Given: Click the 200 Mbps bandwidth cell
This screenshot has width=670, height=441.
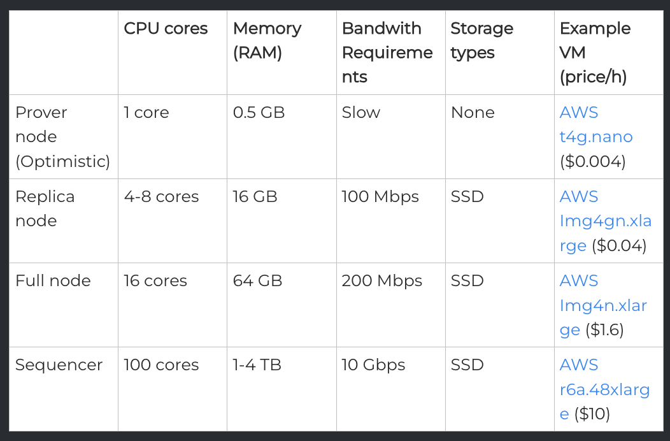Looking at the screenshot, I should click(x=382, y=281).
